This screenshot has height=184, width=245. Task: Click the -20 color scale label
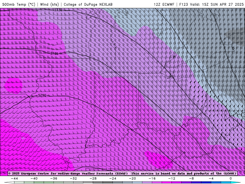click(132, 178)
